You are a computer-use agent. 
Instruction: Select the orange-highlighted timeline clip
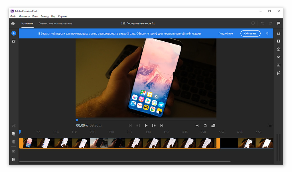pyautogui.click(x=119, y=143)
